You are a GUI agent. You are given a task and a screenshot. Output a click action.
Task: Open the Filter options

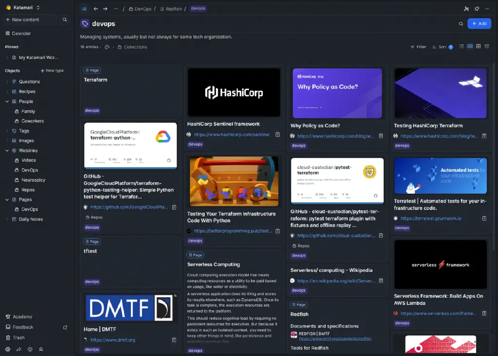click(418, 47)
